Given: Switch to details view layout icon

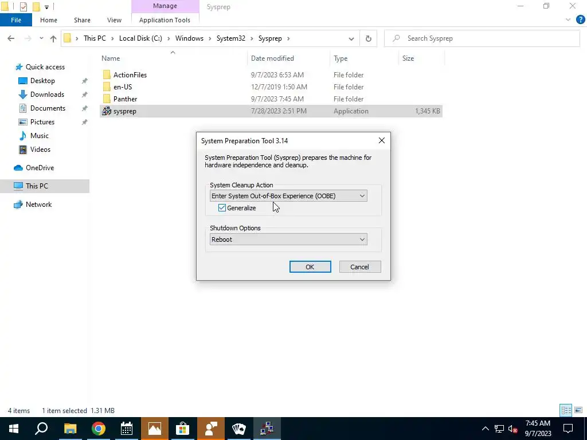Looking at the screenshot, I should tap(566, 410).
